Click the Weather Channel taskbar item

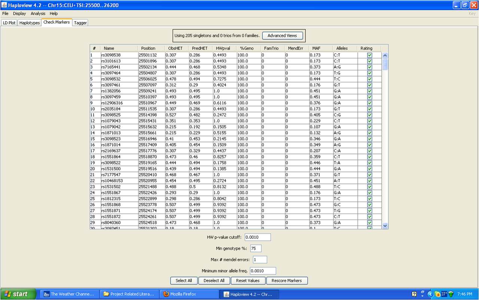69,294
